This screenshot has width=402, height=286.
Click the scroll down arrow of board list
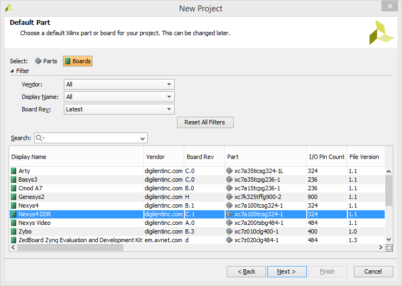click(x=388, y=240)
